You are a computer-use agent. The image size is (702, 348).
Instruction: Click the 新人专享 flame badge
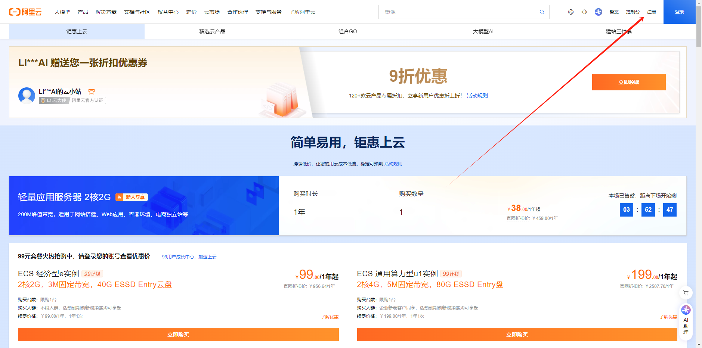(x=132, y=197)
